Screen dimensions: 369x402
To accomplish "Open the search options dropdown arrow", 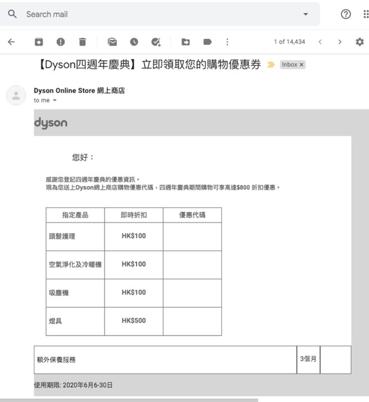I will click(306, 14).
